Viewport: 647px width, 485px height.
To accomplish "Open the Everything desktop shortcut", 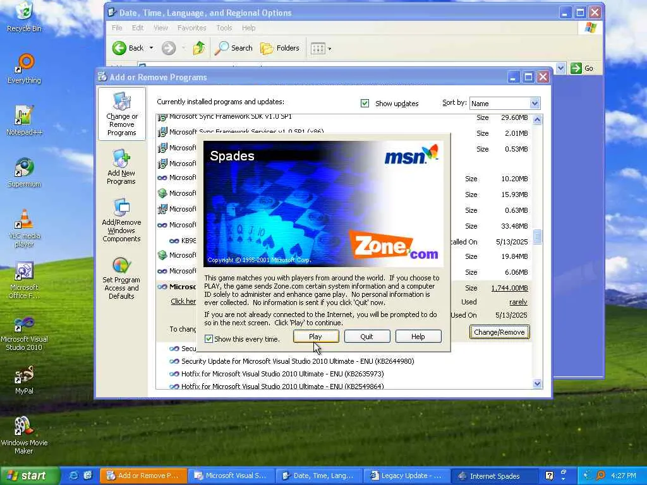I will coord(25,68).
